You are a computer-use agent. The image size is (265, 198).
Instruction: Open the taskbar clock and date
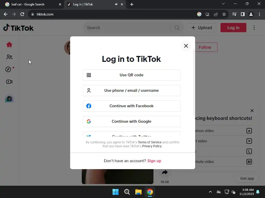coord(247,192)
